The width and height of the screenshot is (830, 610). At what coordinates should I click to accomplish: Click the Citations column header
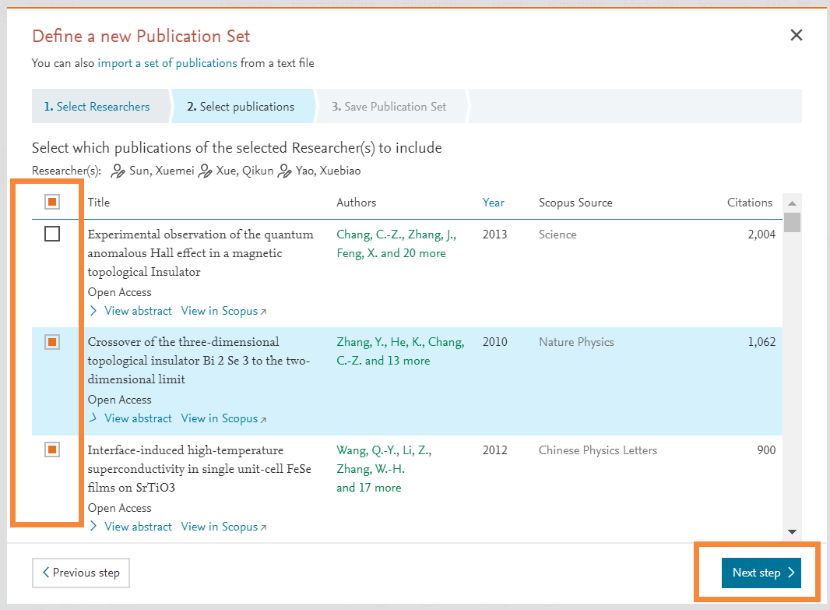(750, 203)
